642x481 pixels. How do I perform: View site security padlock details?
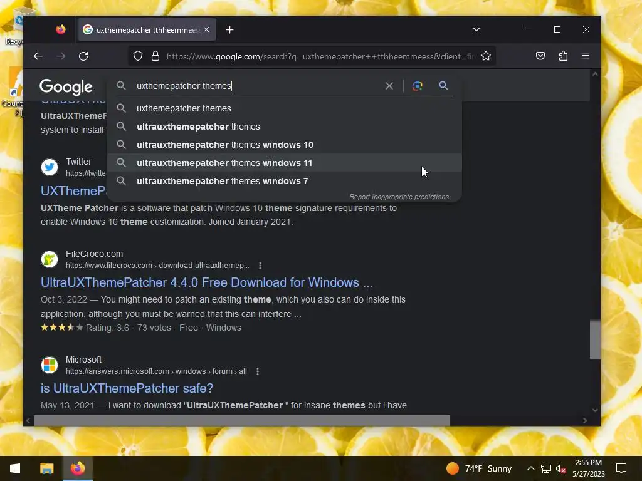(x=155, y=56)
